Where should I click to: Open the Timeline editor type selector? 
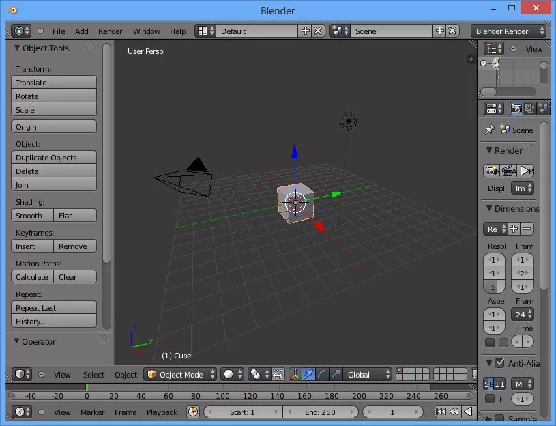(22, 412)
